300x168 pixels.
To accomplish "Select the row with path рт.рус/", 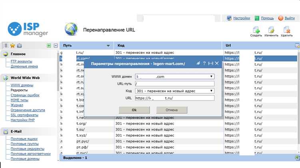I will tap(178, 141).
